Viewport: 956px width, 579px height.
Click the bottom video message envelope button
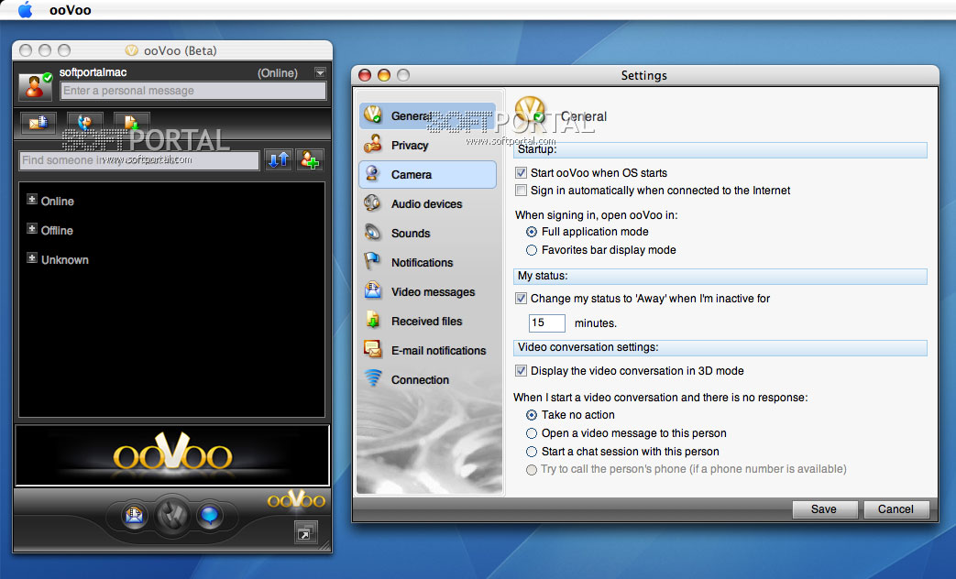134,516
